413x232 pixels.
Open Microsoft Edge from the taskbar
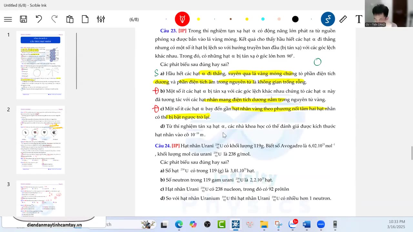(179, 224)
